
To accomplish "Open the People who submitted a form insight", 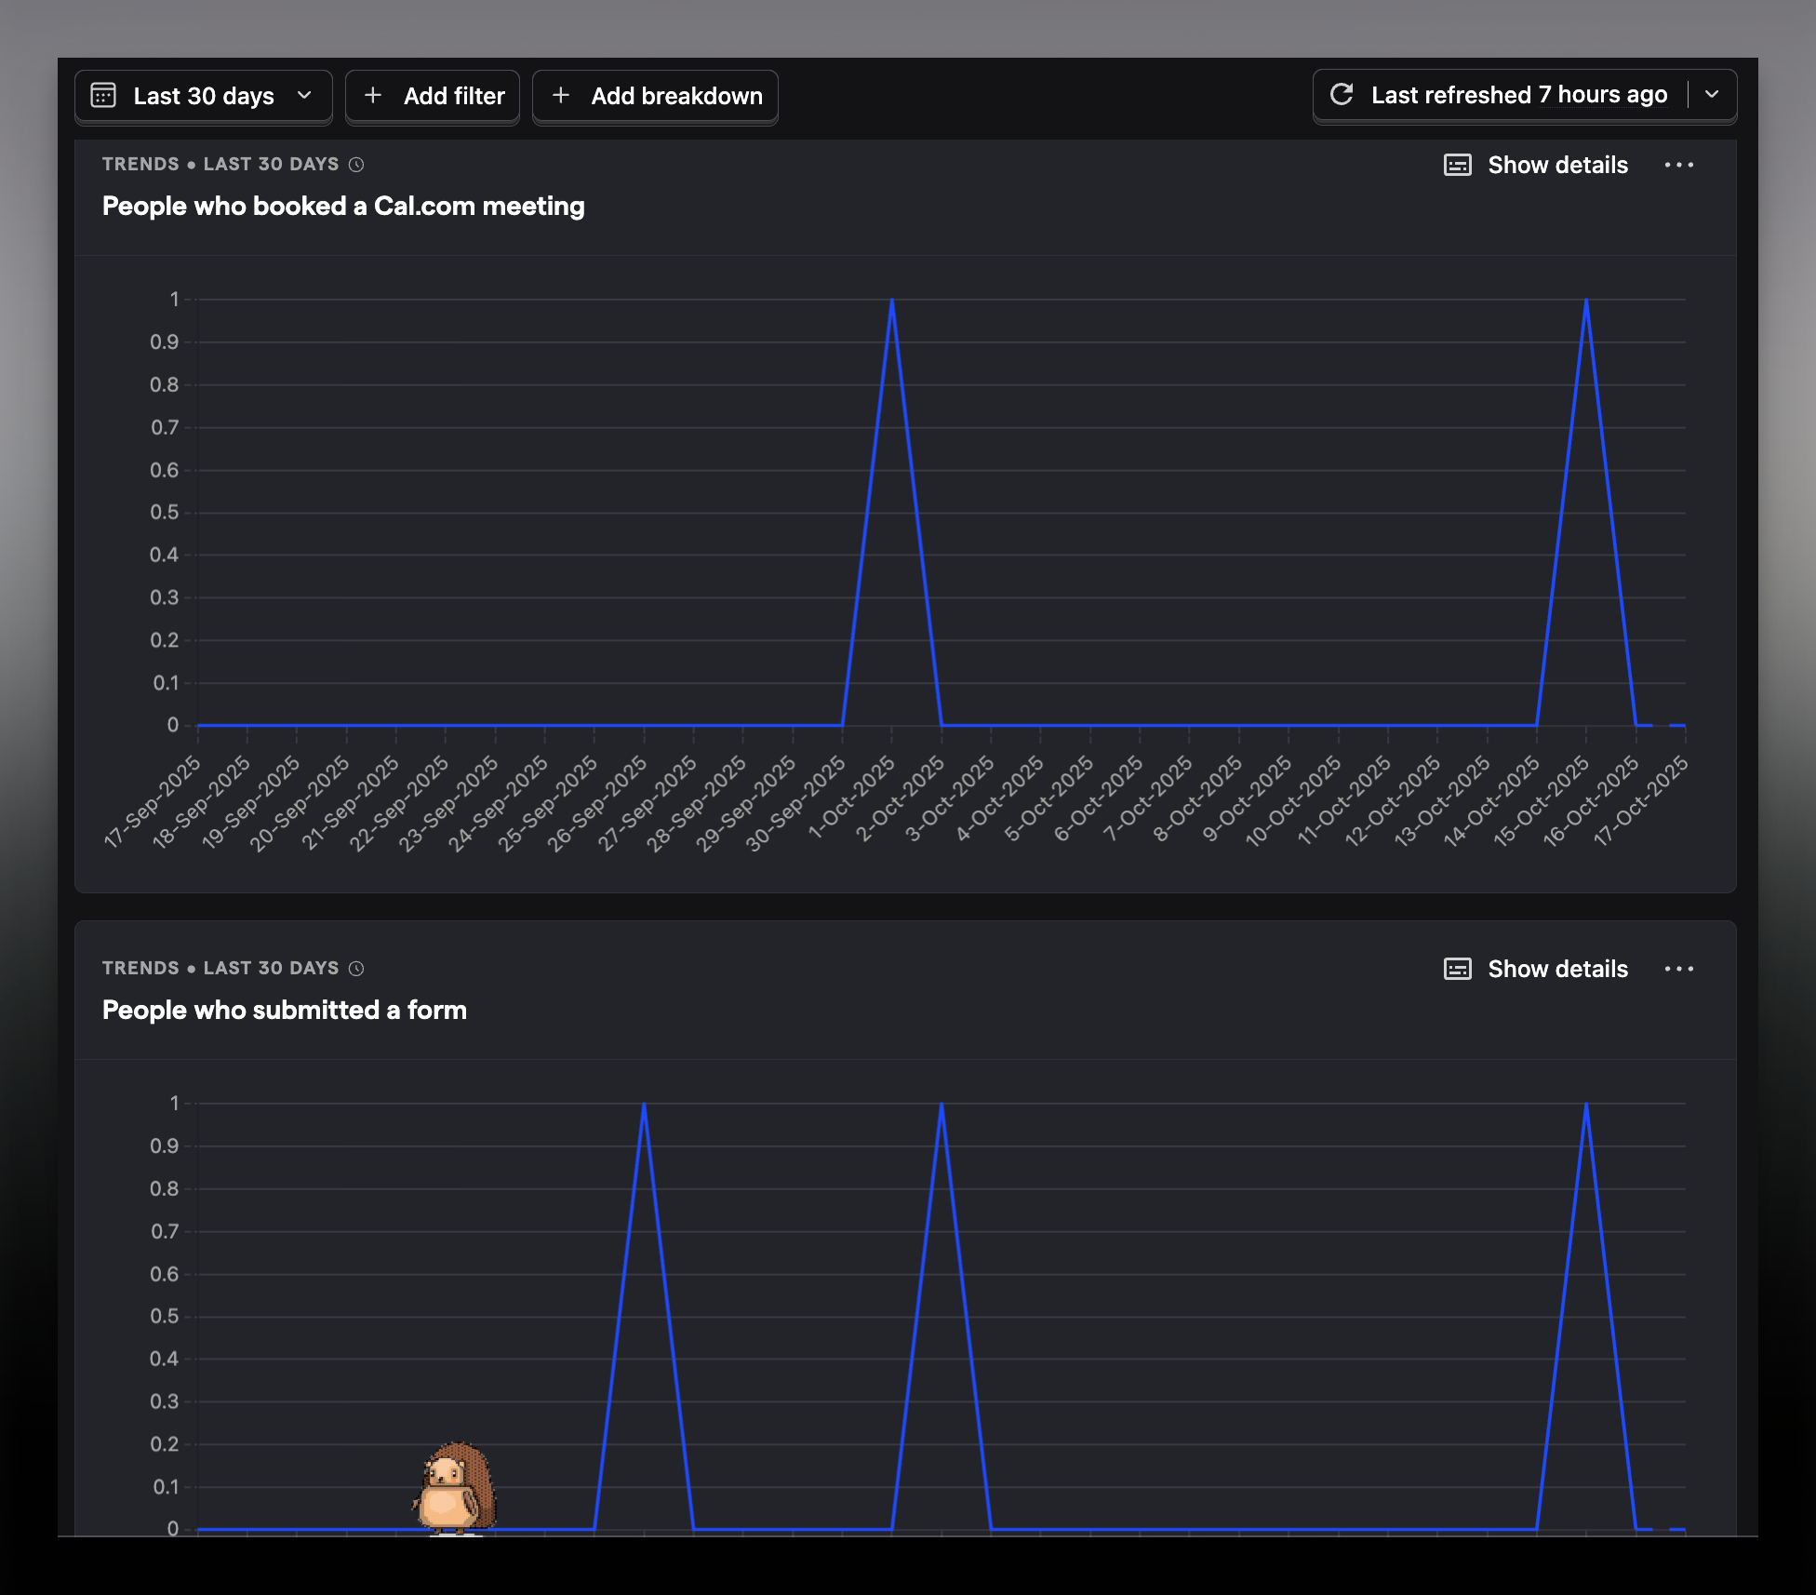I will click(x=285, y=1011).
